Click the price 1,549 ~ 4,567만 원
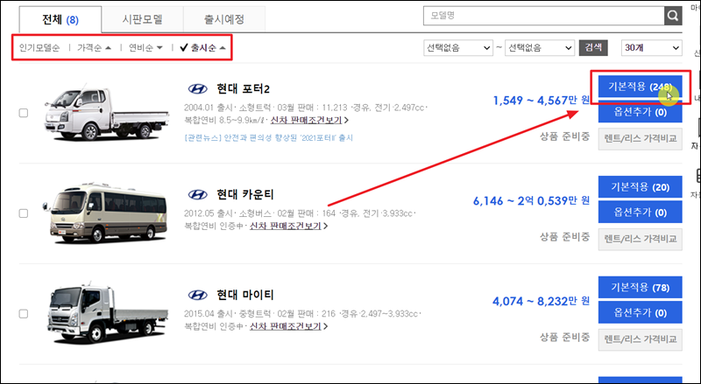The height and width of the screenshot is (384, 701). 542,101
